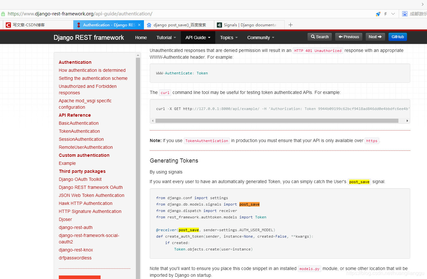Click the CSDN favicon on the first tab

click(8, 25)
